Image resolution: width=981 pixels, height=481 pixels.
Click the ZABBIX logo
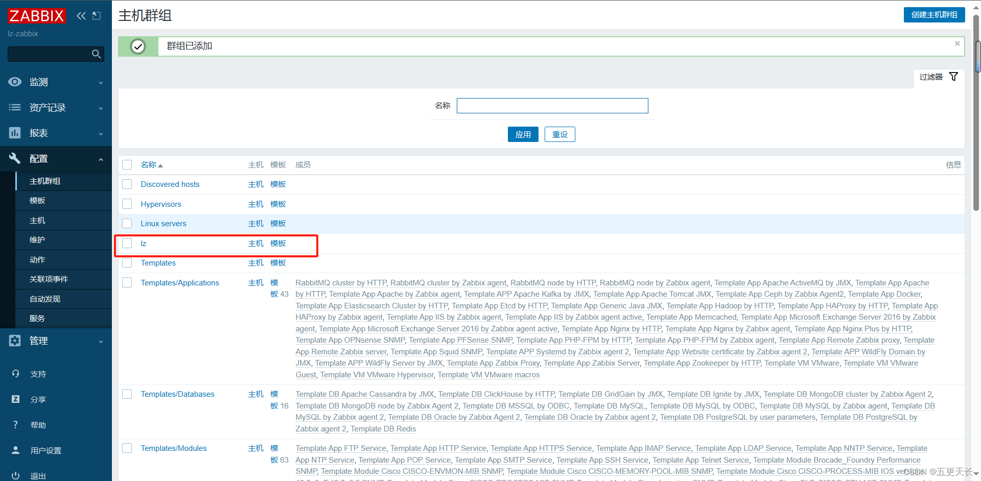tap(36, 16)
